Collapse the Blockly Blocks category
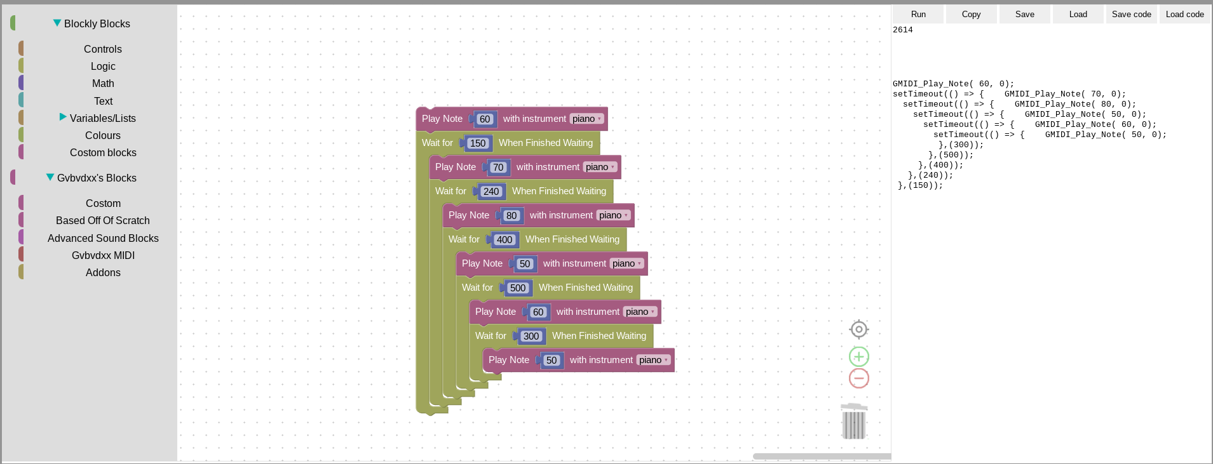This screenshot has height=464, width=1213. (x=57, y=23)
